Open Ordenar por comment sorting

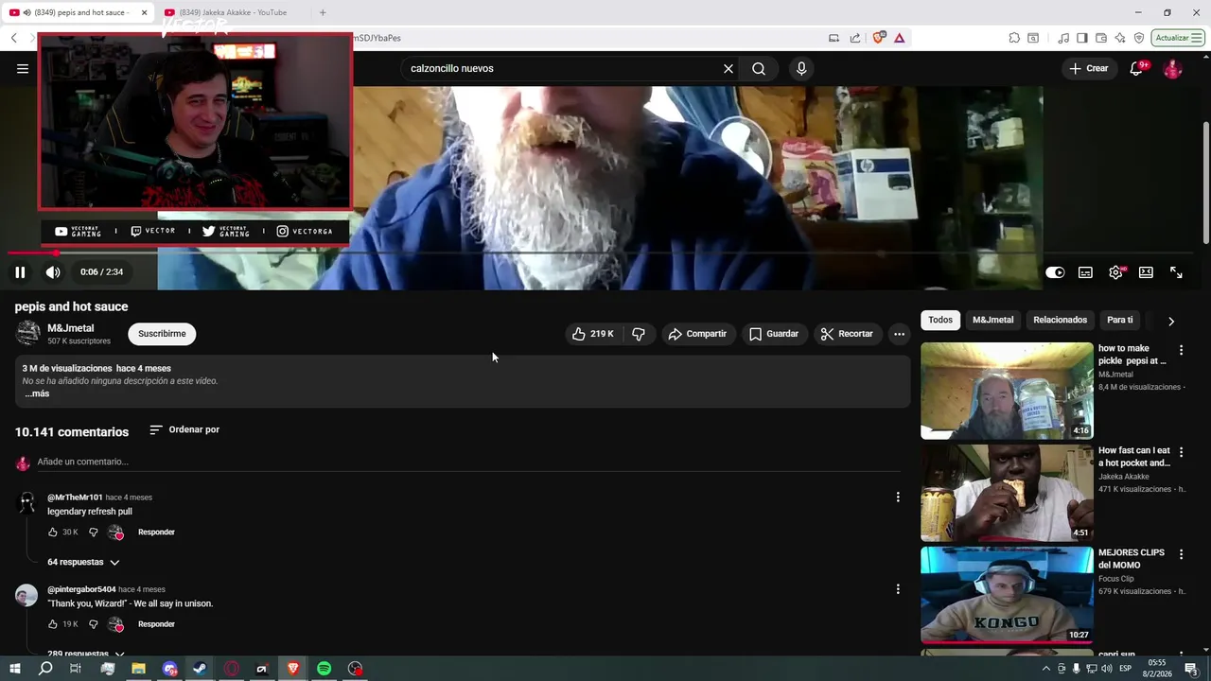click(x=184, y=429)
